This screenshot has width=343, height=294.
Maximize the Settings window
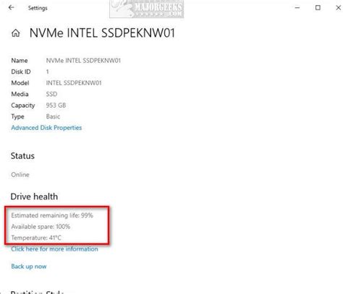coord(318,8)
